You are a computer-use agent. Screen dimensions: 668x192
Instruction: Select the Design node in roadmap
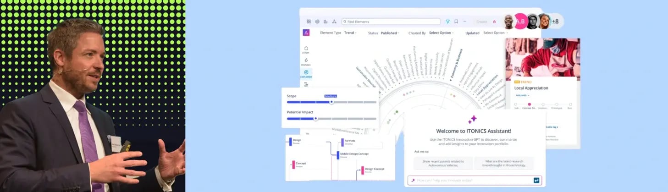295,142
